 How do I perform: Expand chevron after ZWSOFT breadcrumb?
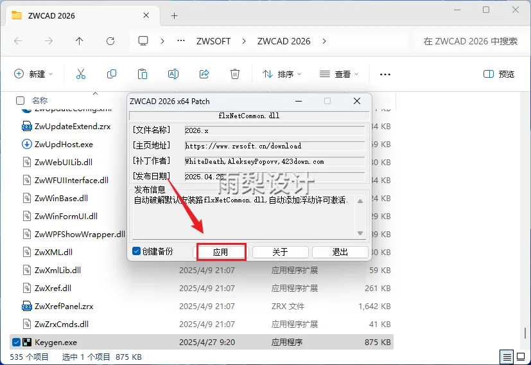[244, 41]
